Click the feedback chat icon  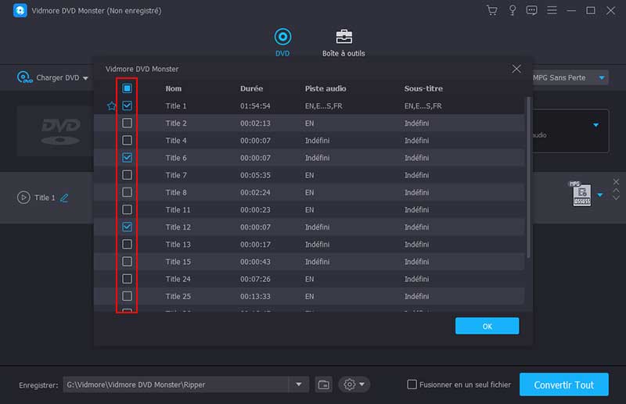pos(532,11)
